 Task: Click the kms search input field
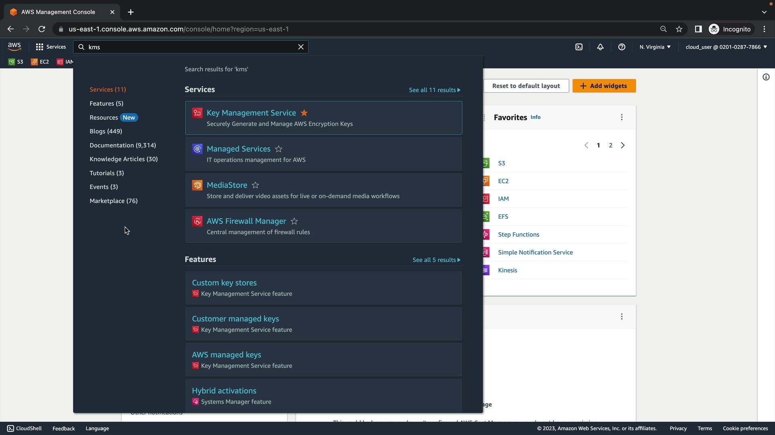point(190,47)
